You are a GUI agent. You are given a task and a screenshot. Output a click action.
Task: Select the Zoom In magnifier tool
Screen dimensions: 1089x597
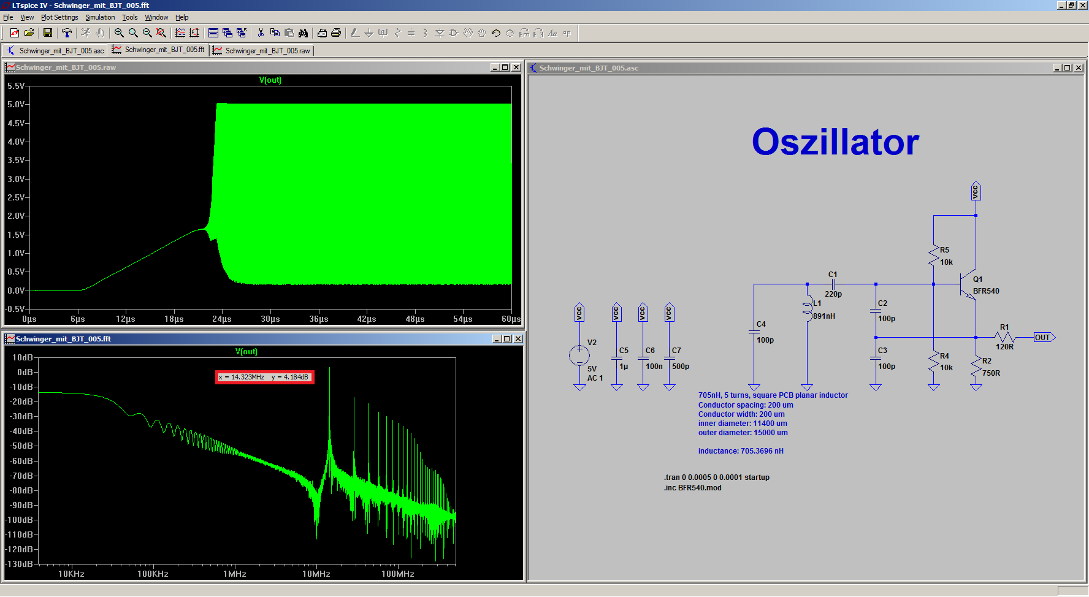tap(119, 33)
